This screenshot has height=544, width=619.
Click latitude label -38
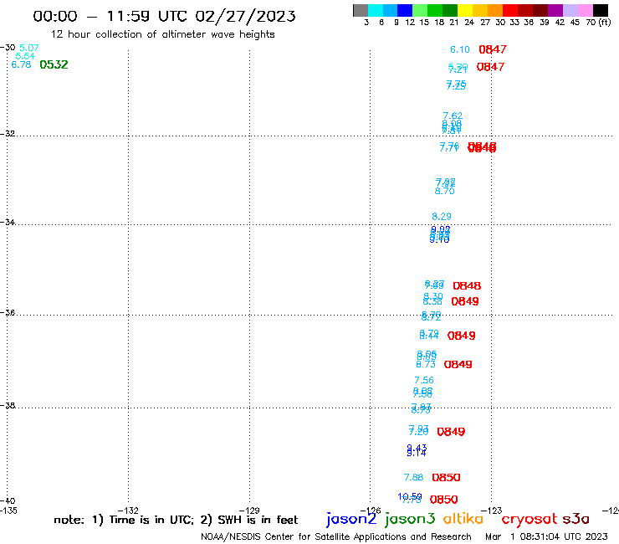click(x=8, y=406)
